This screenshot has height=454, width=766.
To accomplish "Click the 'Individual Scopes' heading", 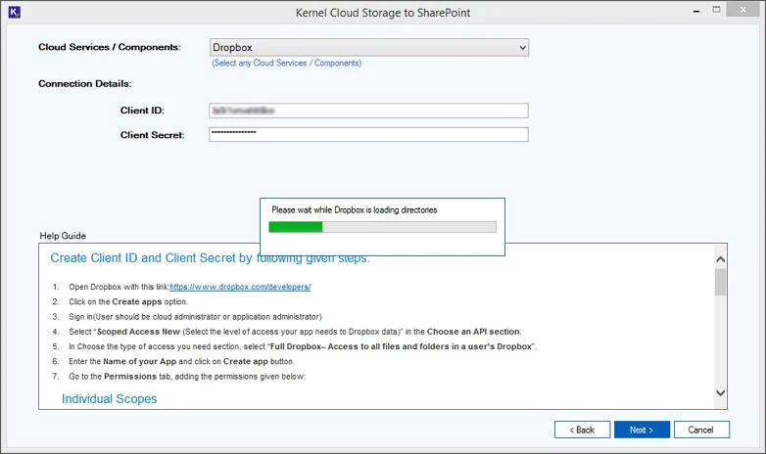I will (x=109, y=399).
